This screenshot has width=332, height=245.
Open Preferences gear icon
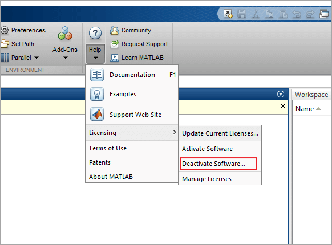4,30
